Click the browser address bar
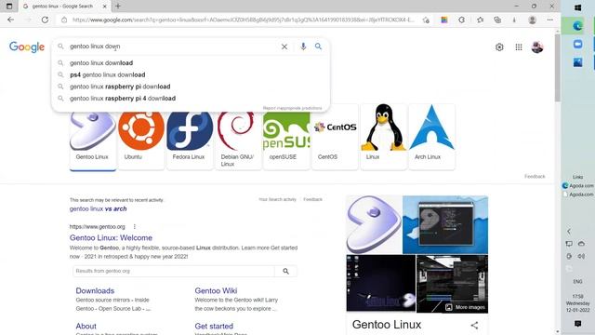The width and height of the screenshot is (595, 335). coord(243,20)
